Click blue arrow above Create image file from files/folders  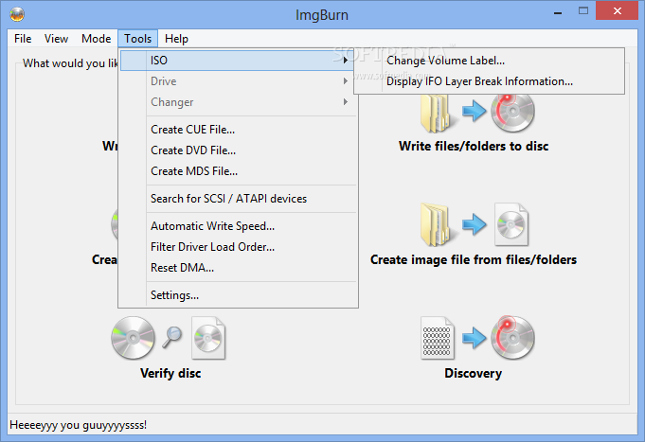(474, 224)
